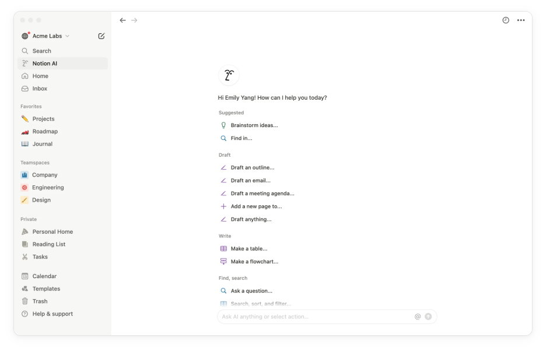
Task: Choose Draft a meeting agenda action
Action: (262, 194)
